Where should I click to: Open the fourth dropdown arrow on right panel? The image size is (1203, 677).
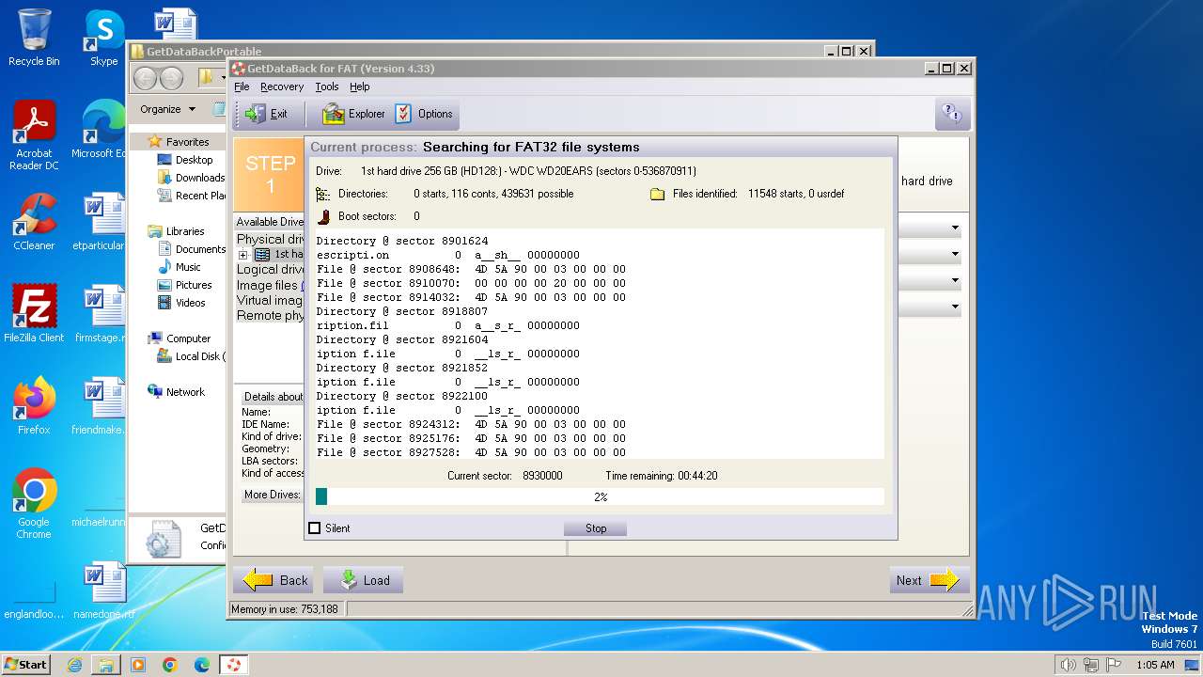point(955,307)
